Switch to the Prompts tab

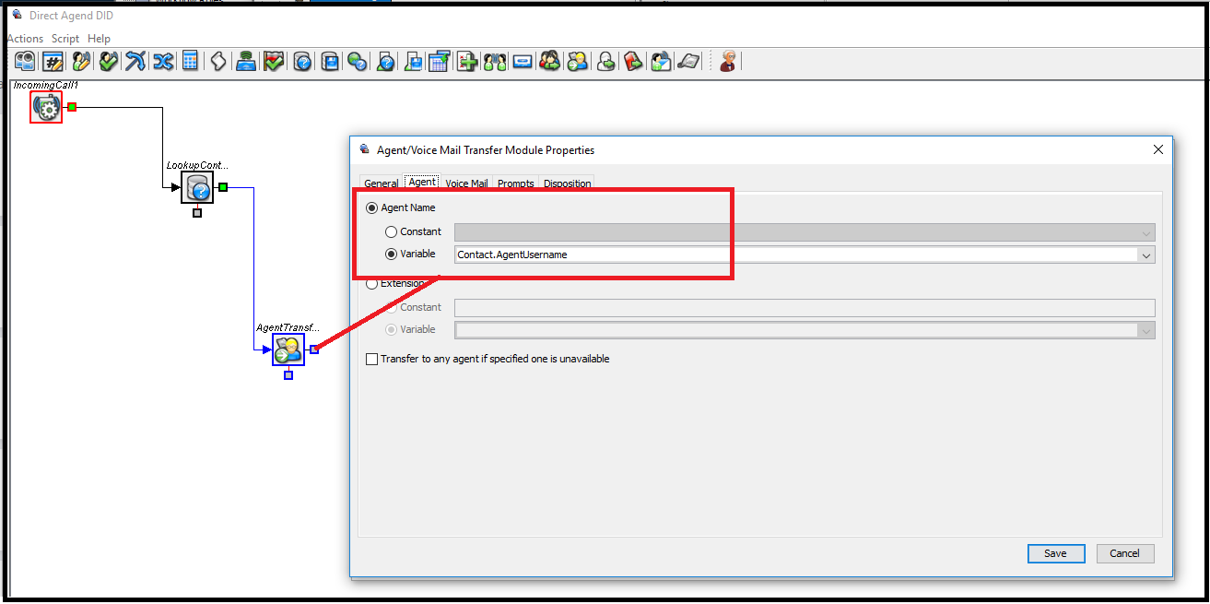click(x=516, y=184)
